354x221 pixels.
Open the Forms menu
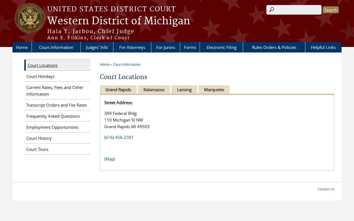(190, 47)
